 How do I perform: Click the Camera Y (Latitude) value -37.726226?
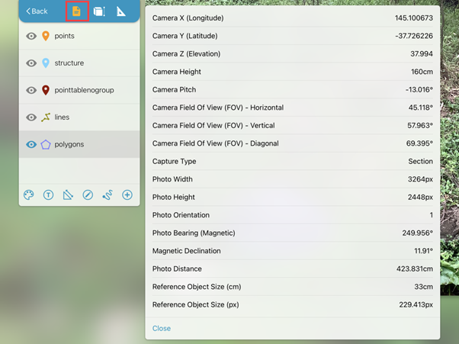(414, 36)
